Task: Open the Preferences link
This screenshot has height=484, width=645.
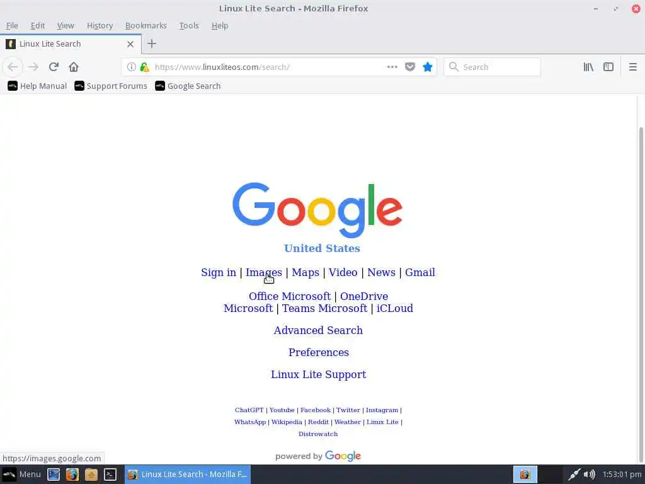Action: [x=318, y=352]
